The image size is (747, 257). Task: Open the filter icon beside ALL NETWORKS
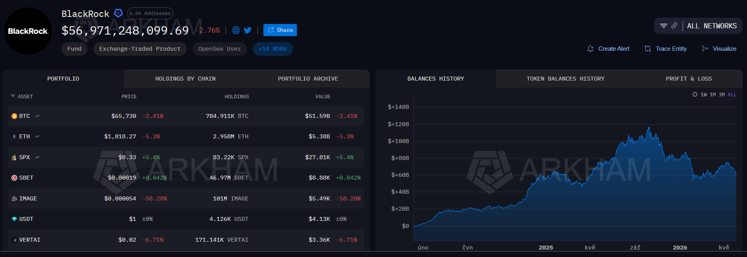pyautogui.click(x=664, y=26)
